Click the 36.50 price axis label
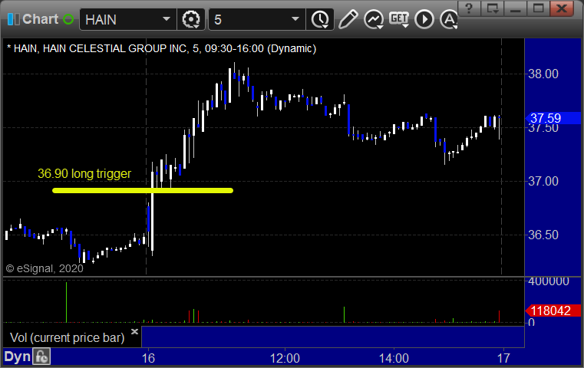 [543, 235]
